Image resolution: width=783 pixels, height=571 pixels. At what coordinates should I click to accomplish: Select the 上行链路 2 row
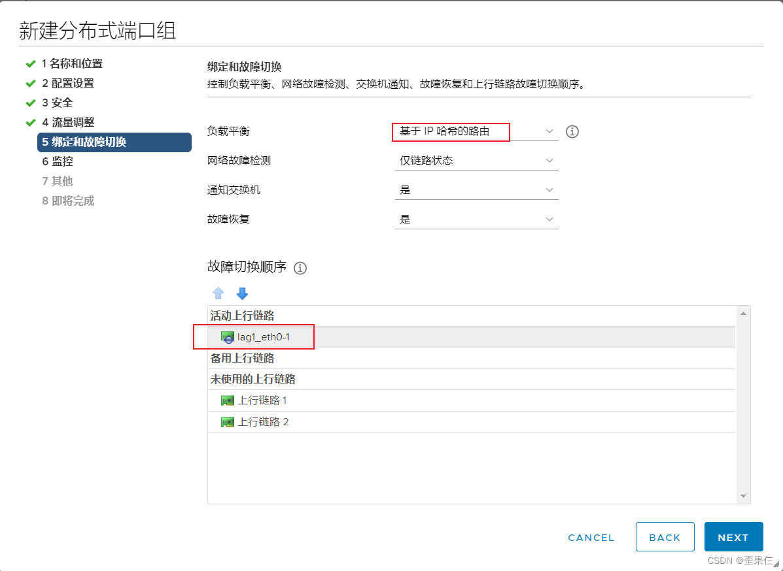[472, 422]
